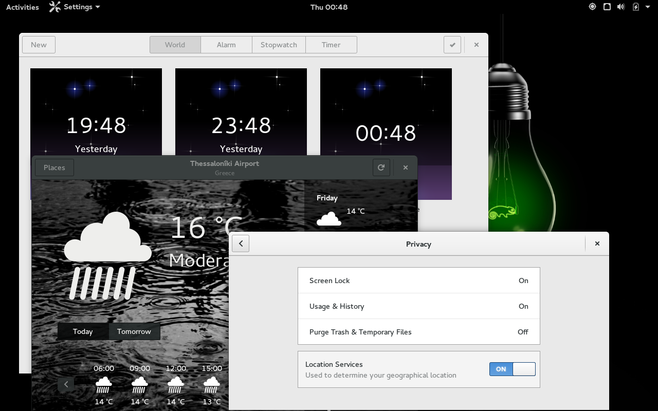Screen dimensions: 658x411
Task: Open the Stopwatch tab
Action: coord(279,45)
